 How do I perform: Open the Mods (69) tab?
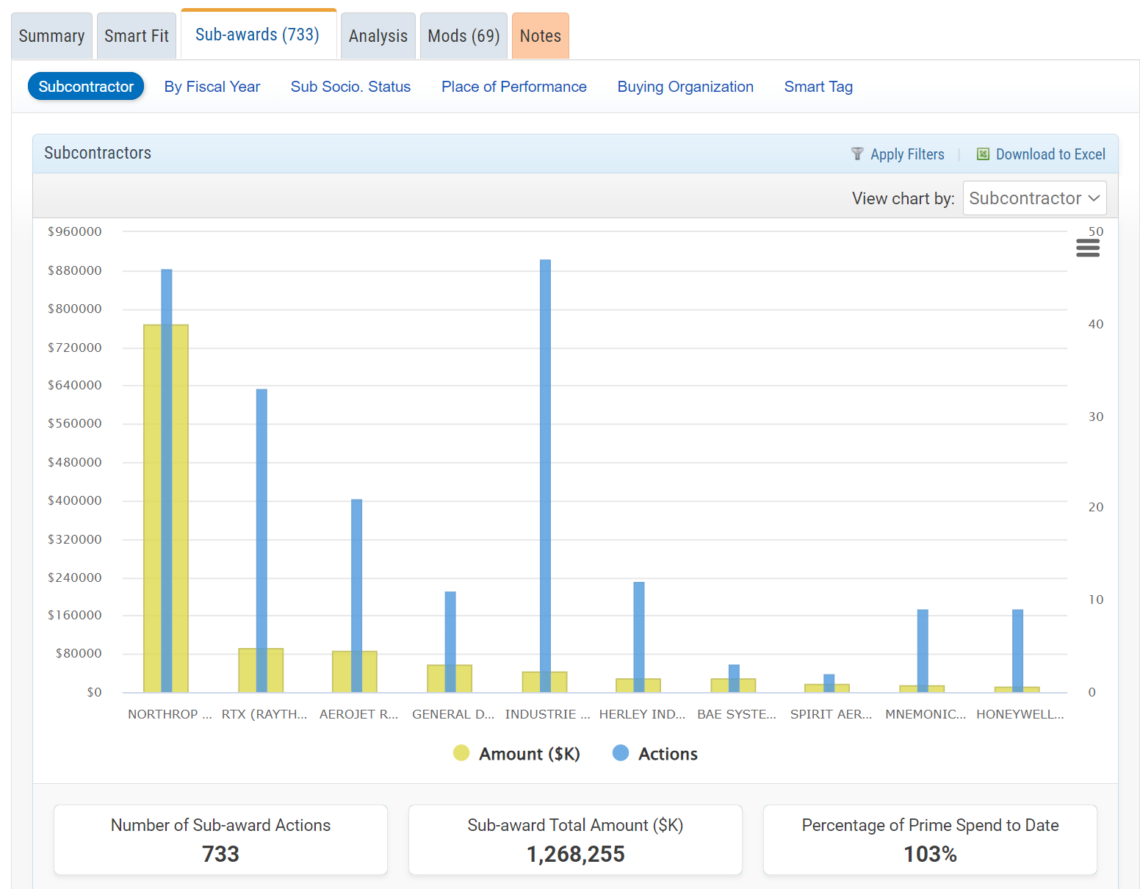[463, 36]
